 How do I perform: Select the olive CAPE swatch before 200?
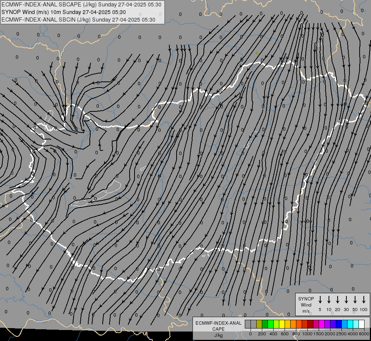tap(259, 324)
